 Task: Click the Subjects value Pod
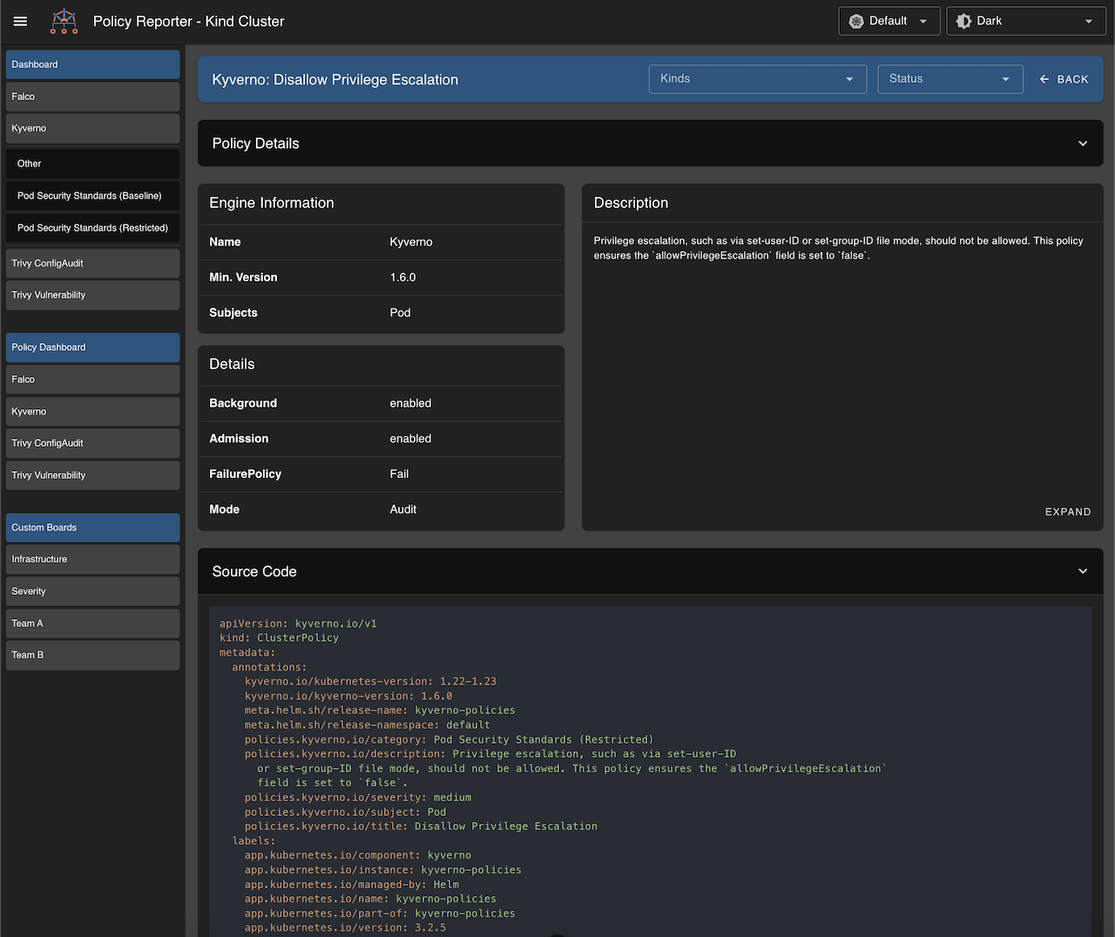[400, 313]
